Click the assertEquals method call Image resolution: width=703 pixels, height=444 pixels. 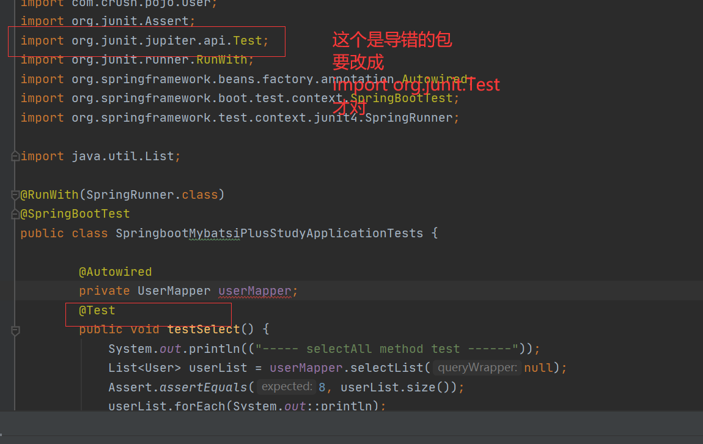(203, 387)
